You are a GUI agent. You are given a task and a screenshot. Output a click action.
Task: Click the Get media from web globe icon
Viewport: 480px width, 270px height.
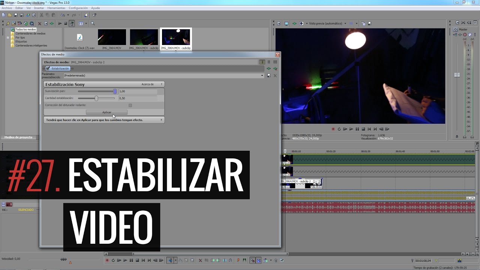tap(25, 23)
